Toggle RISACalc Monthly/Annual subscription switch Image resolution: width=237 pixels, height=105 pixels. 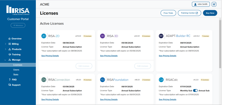195,91
